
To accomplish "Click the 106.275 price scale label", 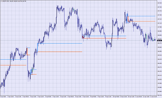I will (159, 67).
